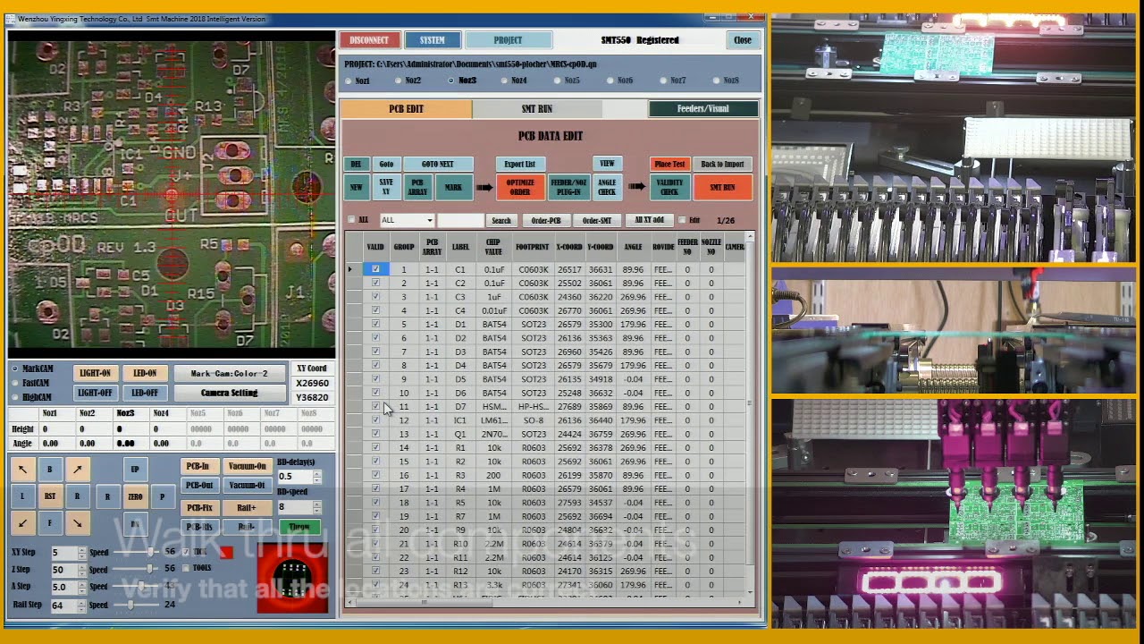Click the PCB-Fix button
The height and width of the screenshot is (644, 1144).
coord(198,507)
